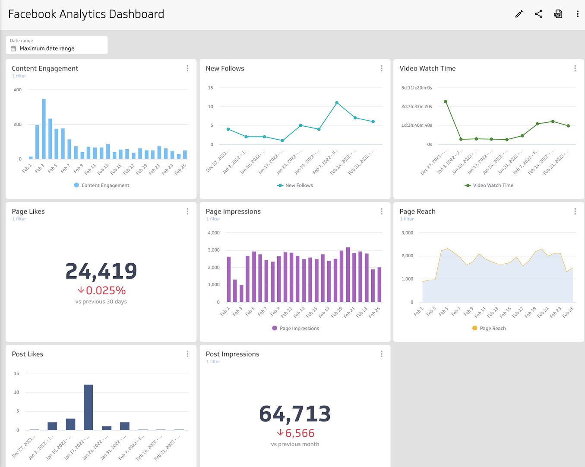Open the kebab menu on Page Likes widget

coord(187,211)
